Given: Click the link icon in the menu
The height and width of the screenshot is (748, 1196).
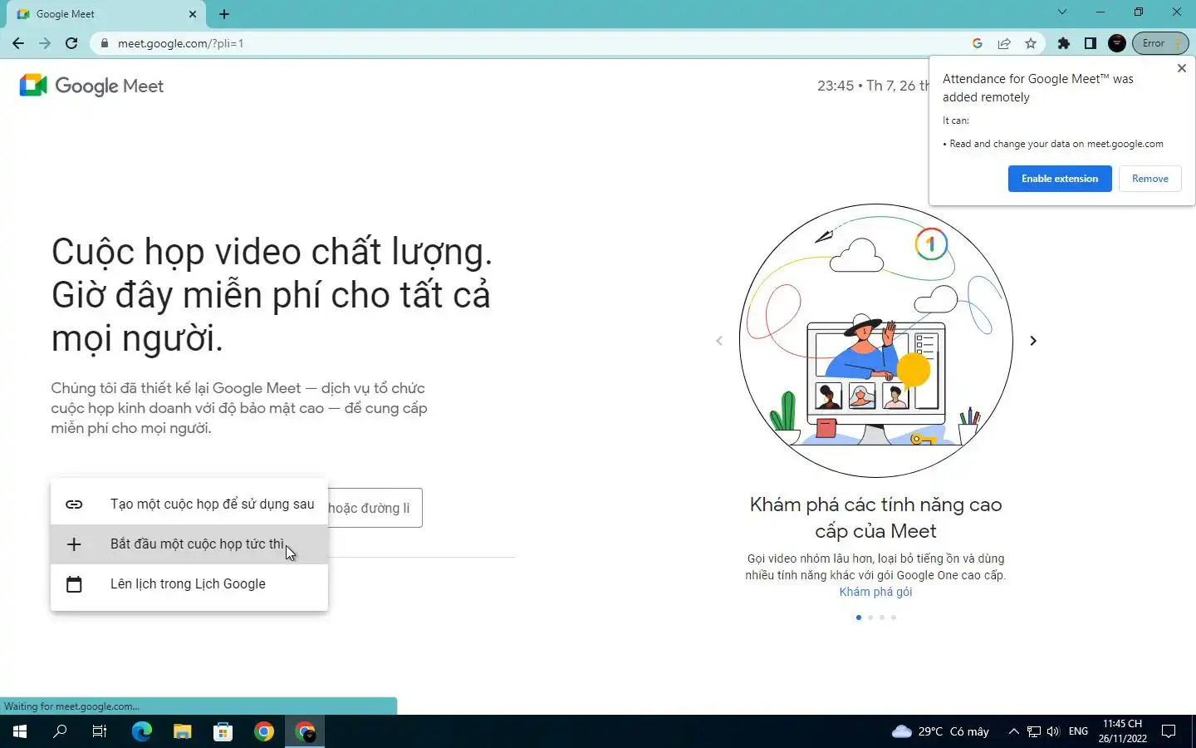Looking at the screenshot, I should point(74,504).
